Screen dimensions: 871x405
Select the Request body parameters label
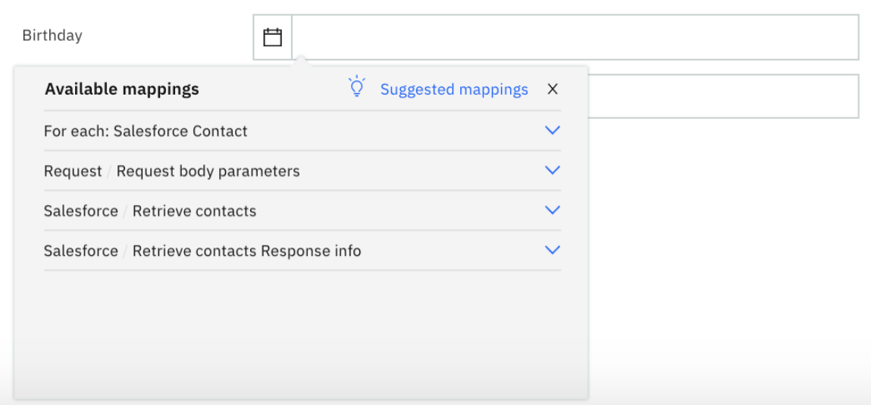click(208, 171)
